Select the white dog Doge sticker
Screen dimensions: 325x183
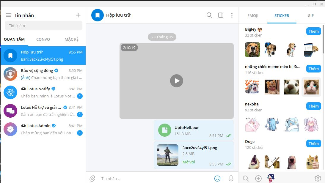pos(292,162)
